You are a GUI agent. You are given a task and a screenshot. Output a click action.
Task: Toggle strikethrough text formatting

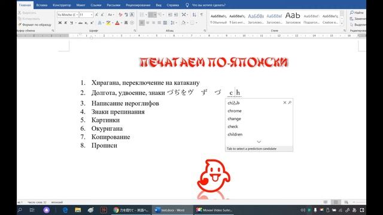tap(80, 23)
